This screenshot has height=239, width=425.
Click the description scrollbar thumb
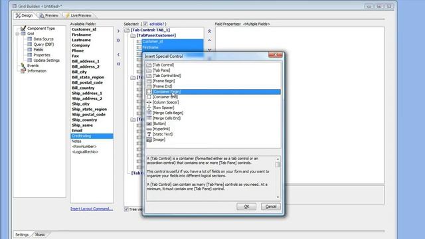278,165
